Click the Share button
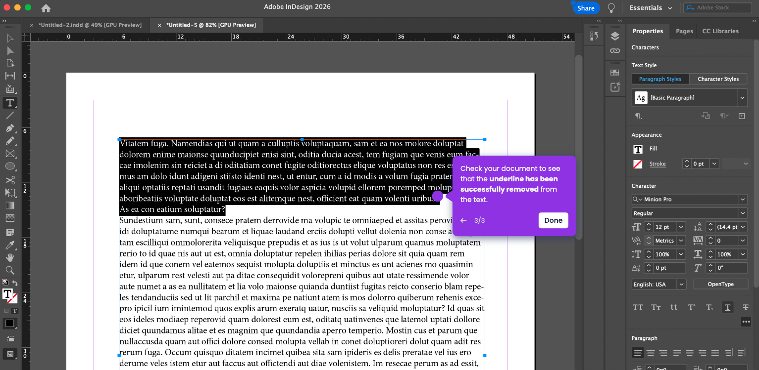The height and width of the screenshot is (370, 759). (x=586, y=8)
